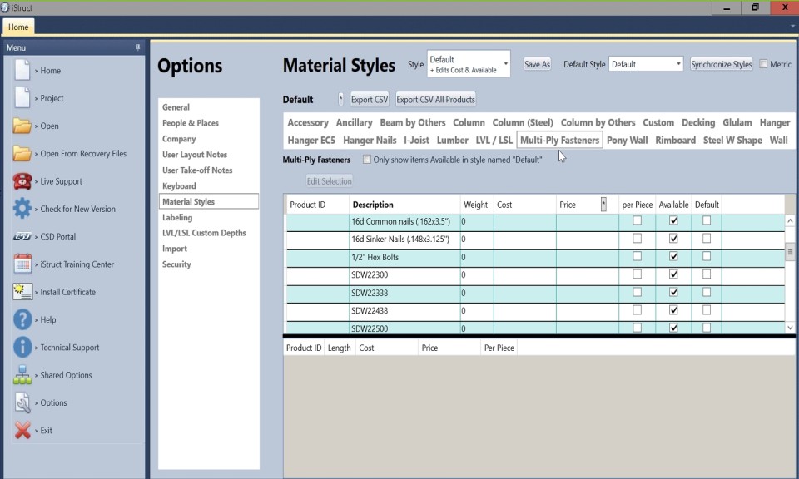Click the Live Support phone icon
Screen dimensions: 799x479
coord(22,181)
